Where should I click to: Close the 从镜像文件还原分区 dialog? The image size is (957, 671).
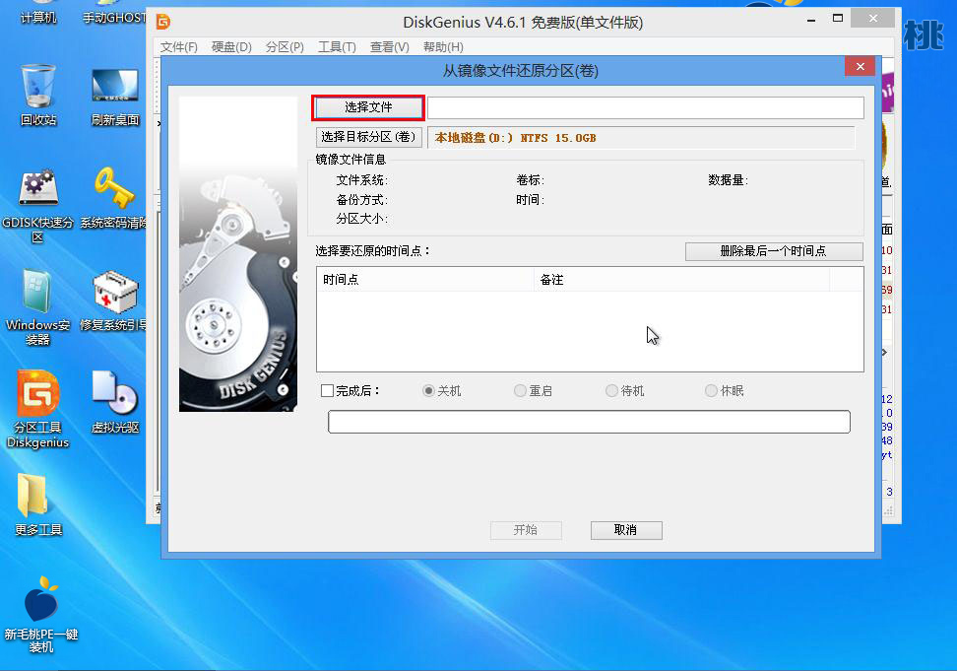click(x=860, y=67)
